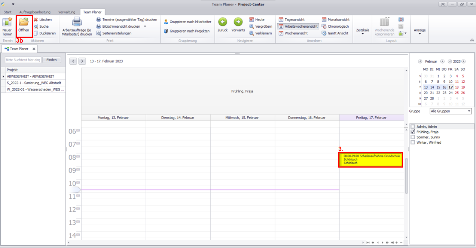Image resolution: width=476 pixels, height=248 pixels.
Task: Navigate back with the Zurück arrow
Action: [x=223, y=22]
